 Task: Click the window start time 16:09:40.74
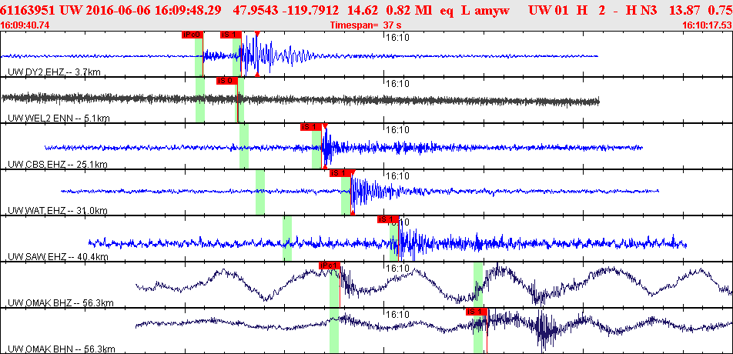click(x=25, y=25)
